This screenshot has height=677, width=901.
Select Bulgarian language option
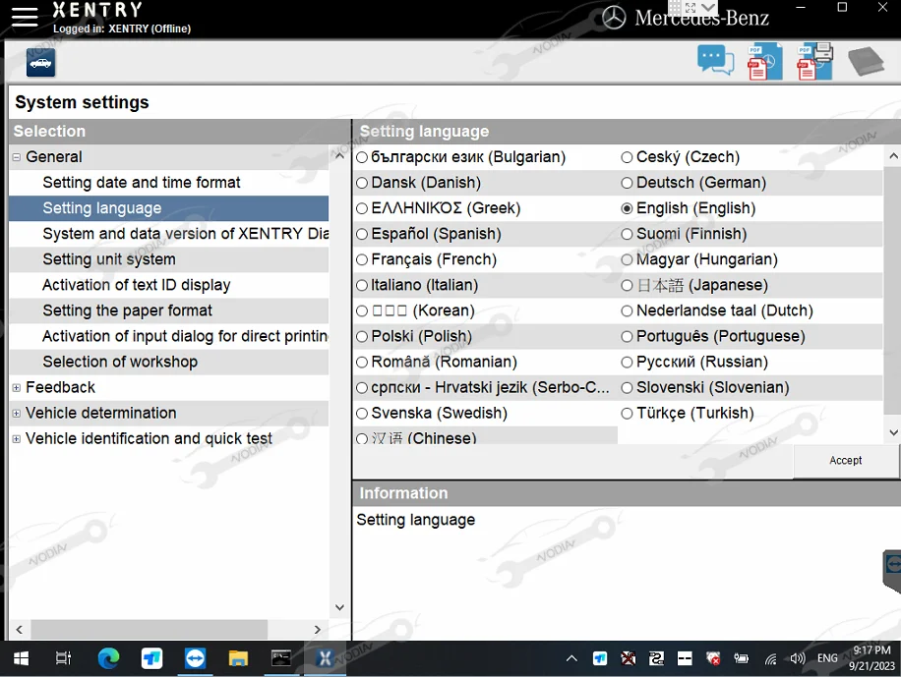pyautogui.click(x=362, y=157)
